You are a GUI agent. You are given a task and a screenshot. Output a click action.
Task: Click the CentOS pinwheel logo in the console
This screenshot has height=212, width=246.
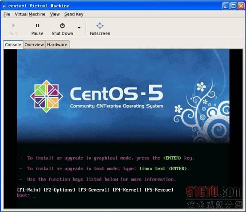tap(47, 96)
